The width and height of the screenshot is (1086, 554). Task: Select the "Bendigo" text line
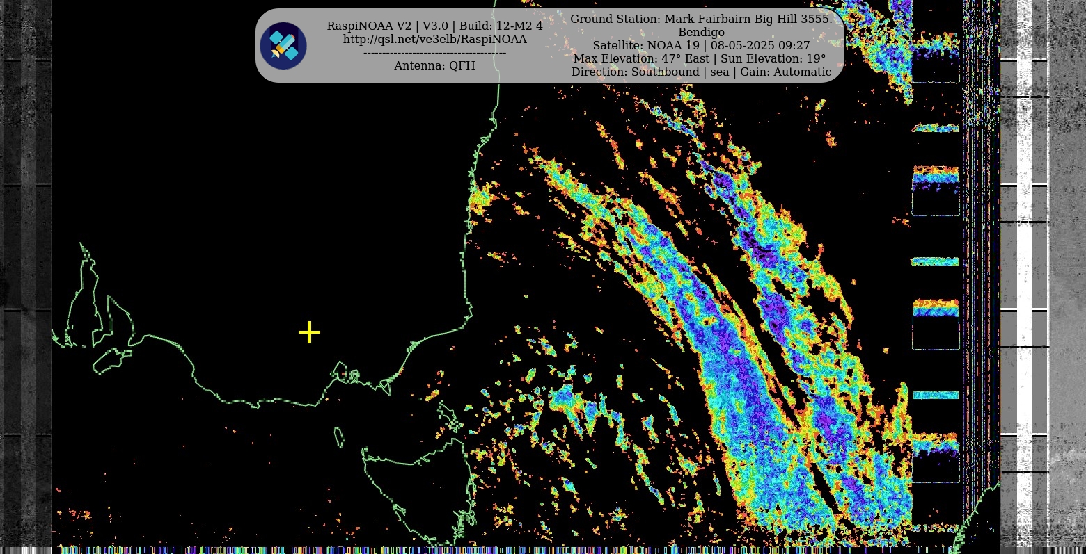pos(701,33)
